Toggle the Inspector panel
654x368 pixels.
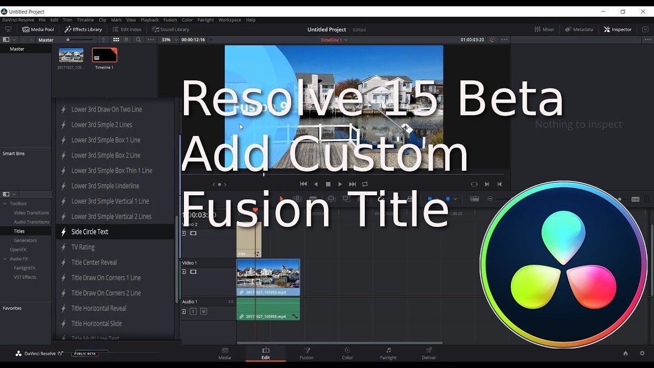click(618, 30)
